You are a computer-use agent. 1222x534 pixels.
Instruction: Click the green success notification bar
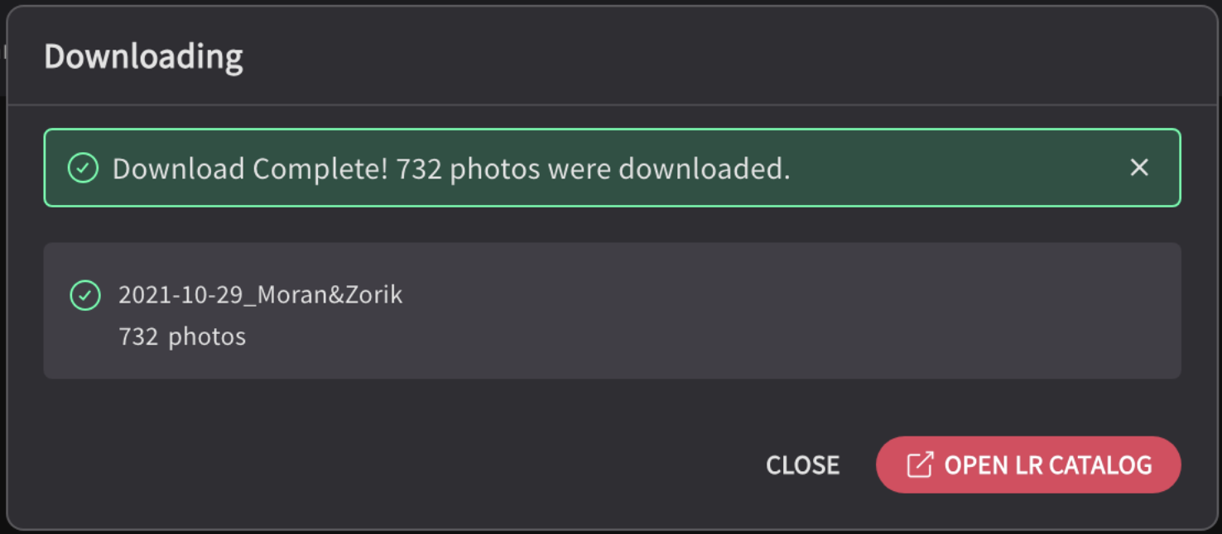[x=612, y=168]
